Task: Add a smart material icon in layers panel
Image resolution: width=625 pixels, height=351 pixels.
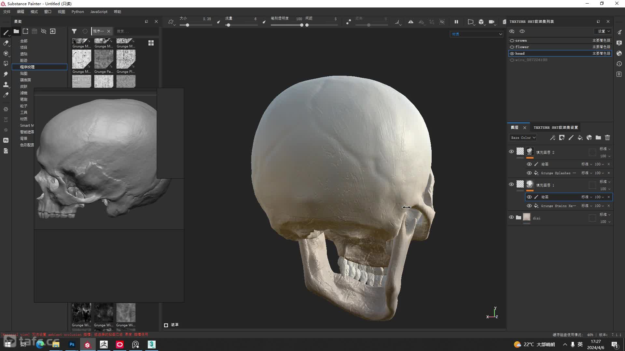Action: [x=589, y=138]
